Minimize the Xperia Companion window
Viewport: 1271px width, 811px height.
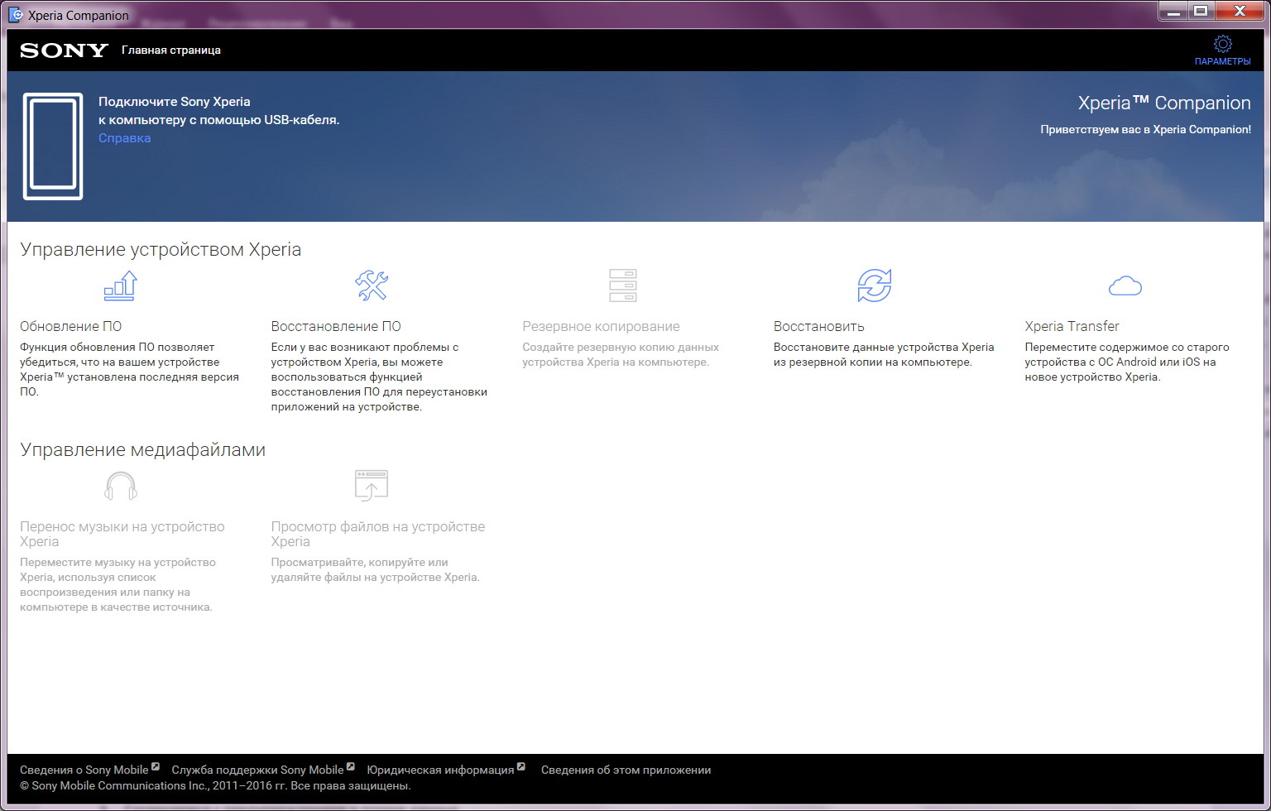1173,11
